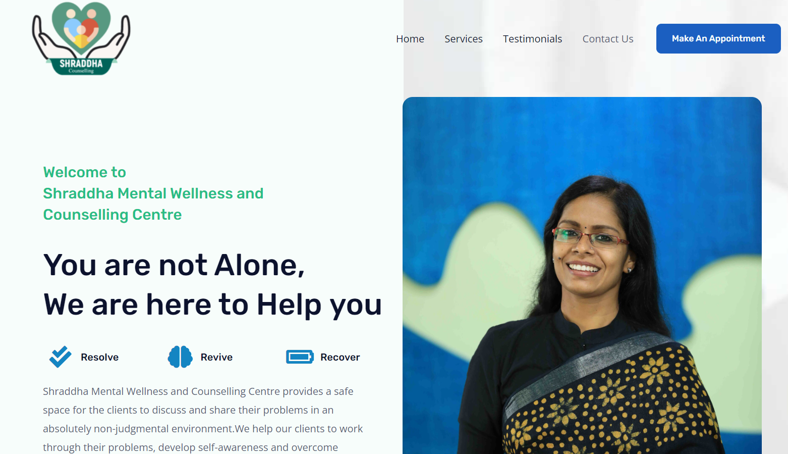
Task: Click the Recover battery icon
Action: coord(300,357)
